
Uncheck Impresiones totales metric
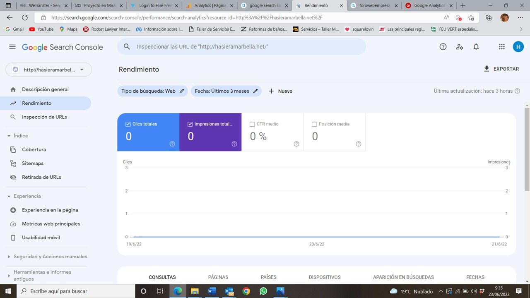pyautogui.click(x=190, y=124)
